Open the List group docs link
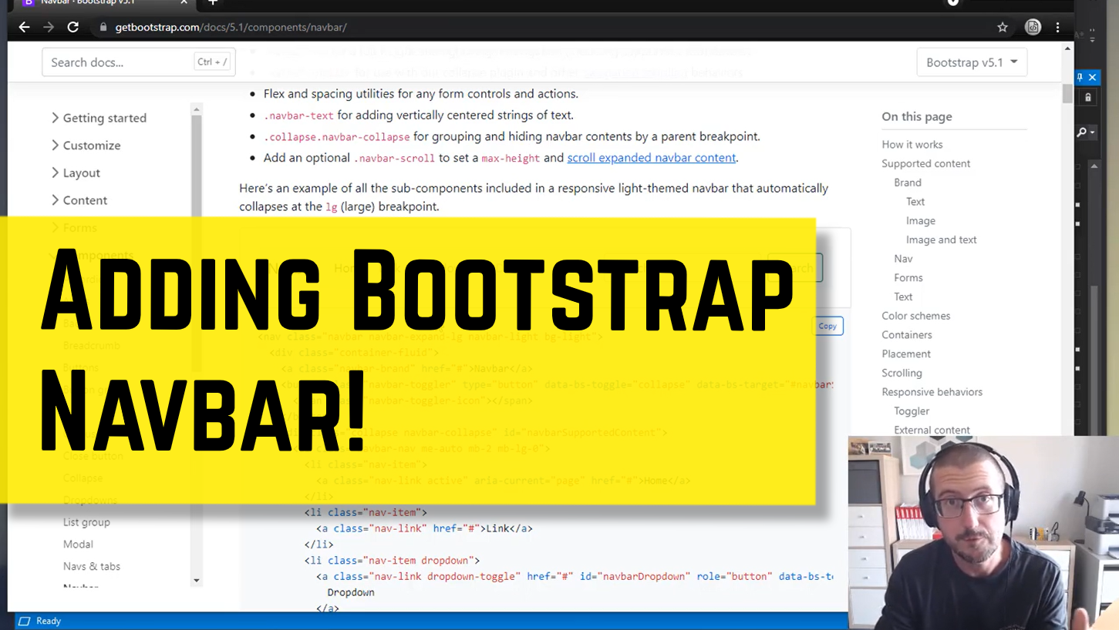Screen dimensions: 1119x630 point(86,522)
